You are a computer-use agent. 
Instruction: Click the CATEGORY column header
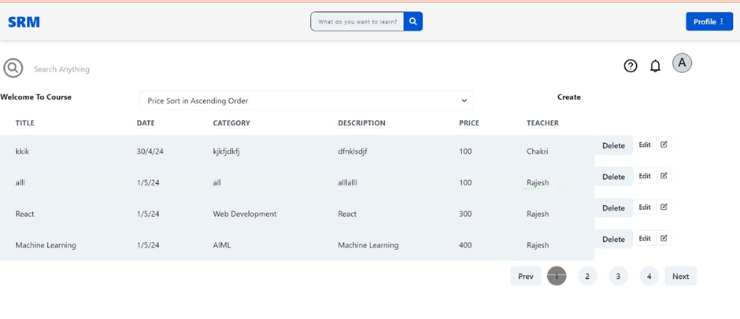231,123
